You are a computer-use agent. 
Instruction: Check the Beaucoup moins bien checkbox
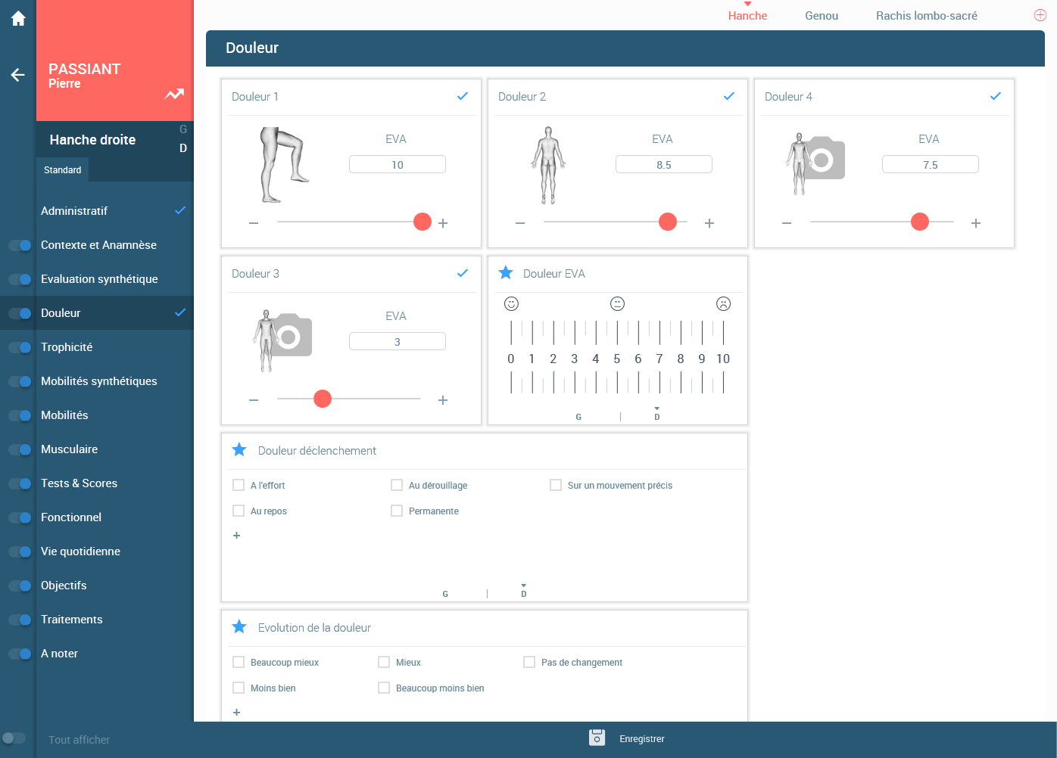[384, 688]
